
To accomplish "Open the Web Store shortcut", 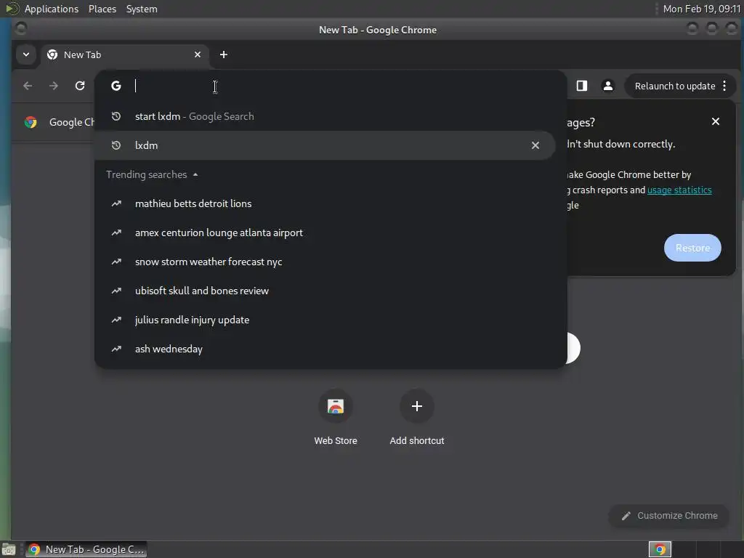I will (336, 418).
